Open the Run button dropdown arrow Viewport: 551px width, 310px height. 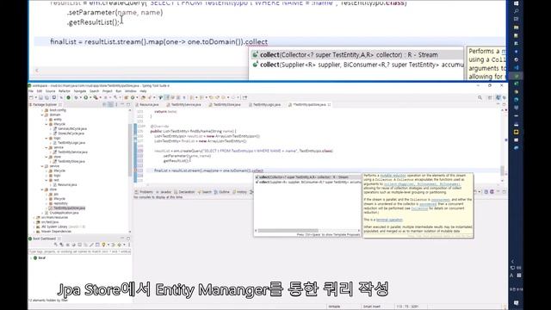[90, 97]
